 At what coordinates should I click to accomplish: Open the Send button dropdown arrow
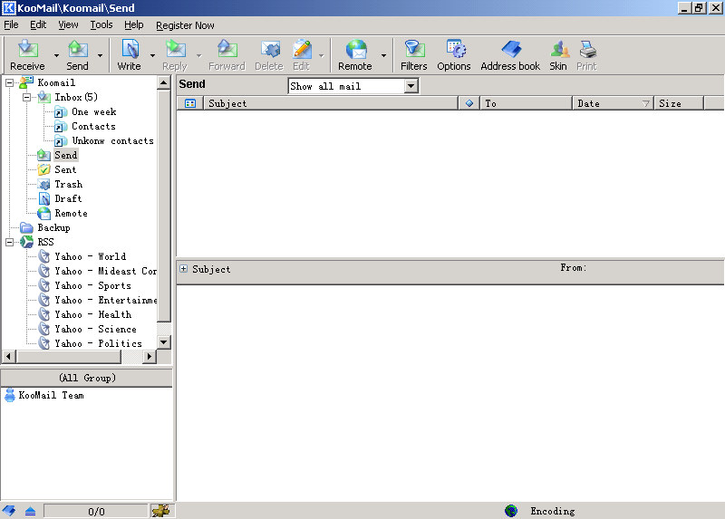point(100,55)
